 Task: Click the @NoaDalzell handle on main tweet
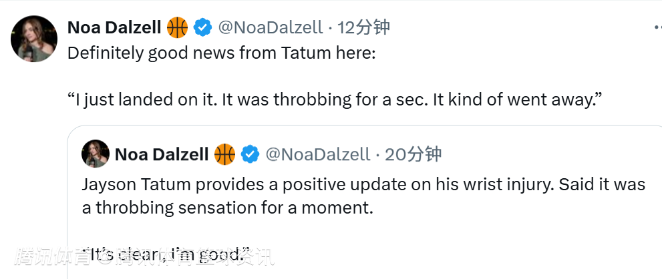271,27
